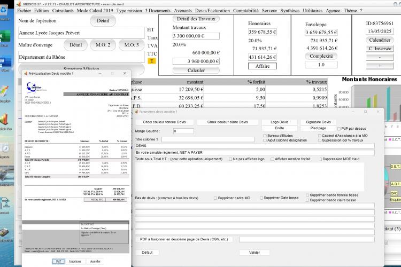This screenshot has width=401, height=267.
Task: Click the company logo in devis preview
Action: click(36, 87)
